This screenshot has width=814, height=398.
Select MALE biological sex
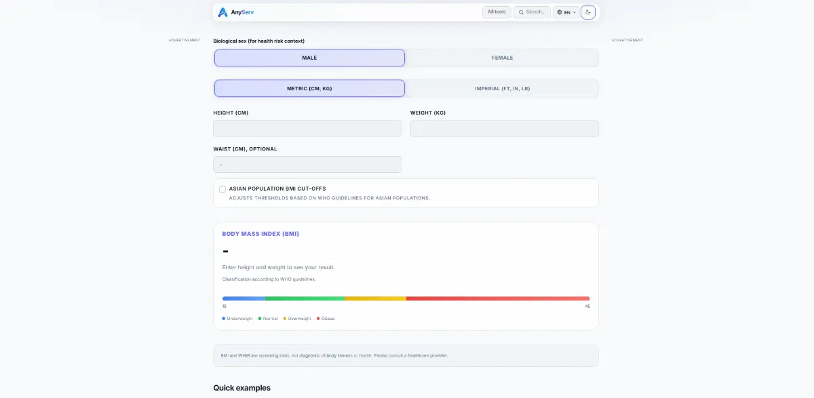click(x=309, y=58)
